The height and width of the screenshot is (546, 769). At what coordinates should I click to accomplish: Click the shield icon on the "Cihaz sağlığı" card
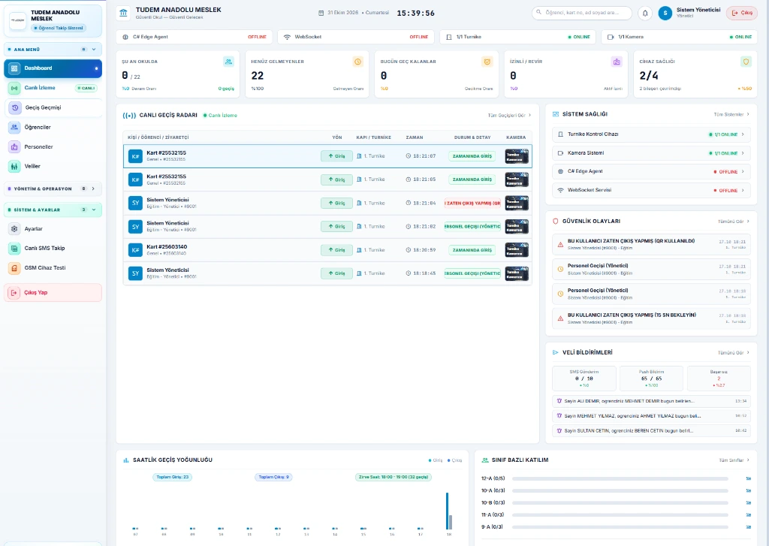(746, 62)
